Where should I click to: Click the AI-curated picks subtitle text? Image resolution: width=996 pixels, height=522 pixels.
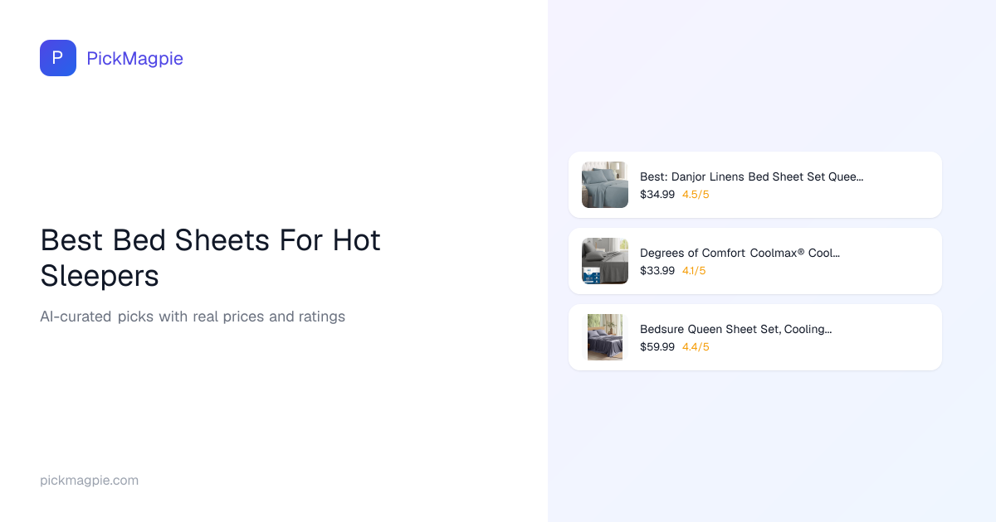pyautogui.click(x=193, y=317)
